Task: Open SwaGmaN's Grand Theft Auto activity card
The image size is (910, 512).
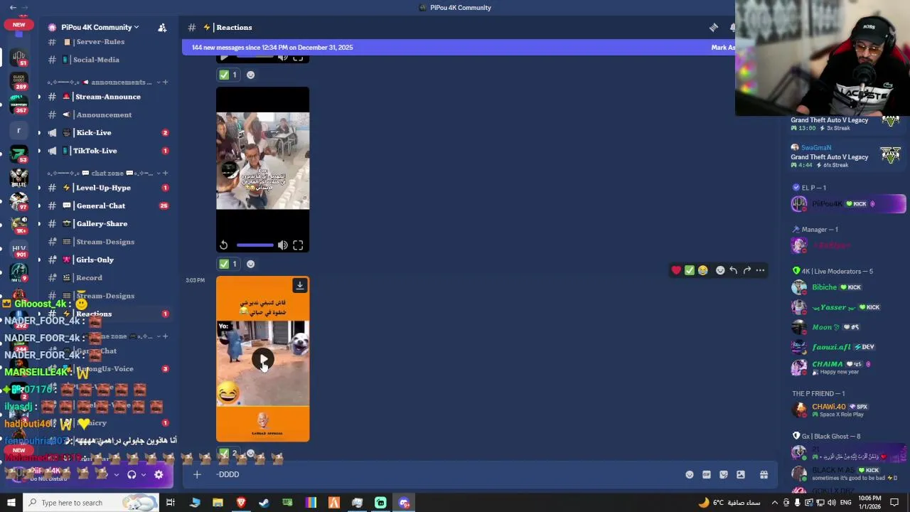Action: [846, 156]
